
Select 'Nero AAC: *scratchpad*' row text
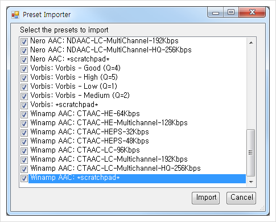70,59
